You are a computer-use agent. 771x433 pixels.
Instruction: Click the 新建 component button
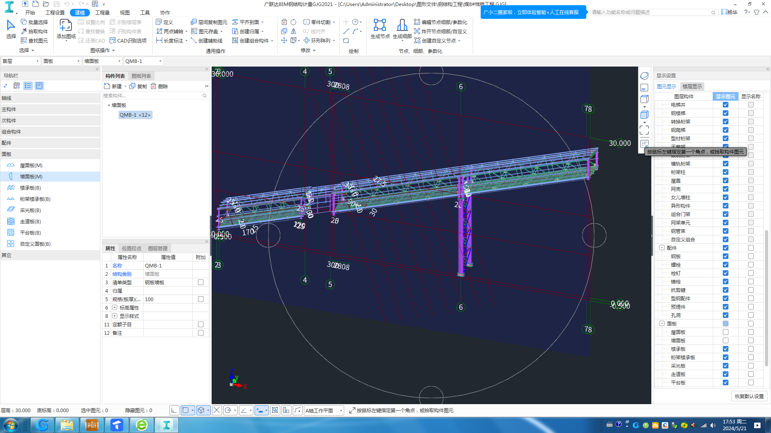pyautogui.click(x=113, y=86)
